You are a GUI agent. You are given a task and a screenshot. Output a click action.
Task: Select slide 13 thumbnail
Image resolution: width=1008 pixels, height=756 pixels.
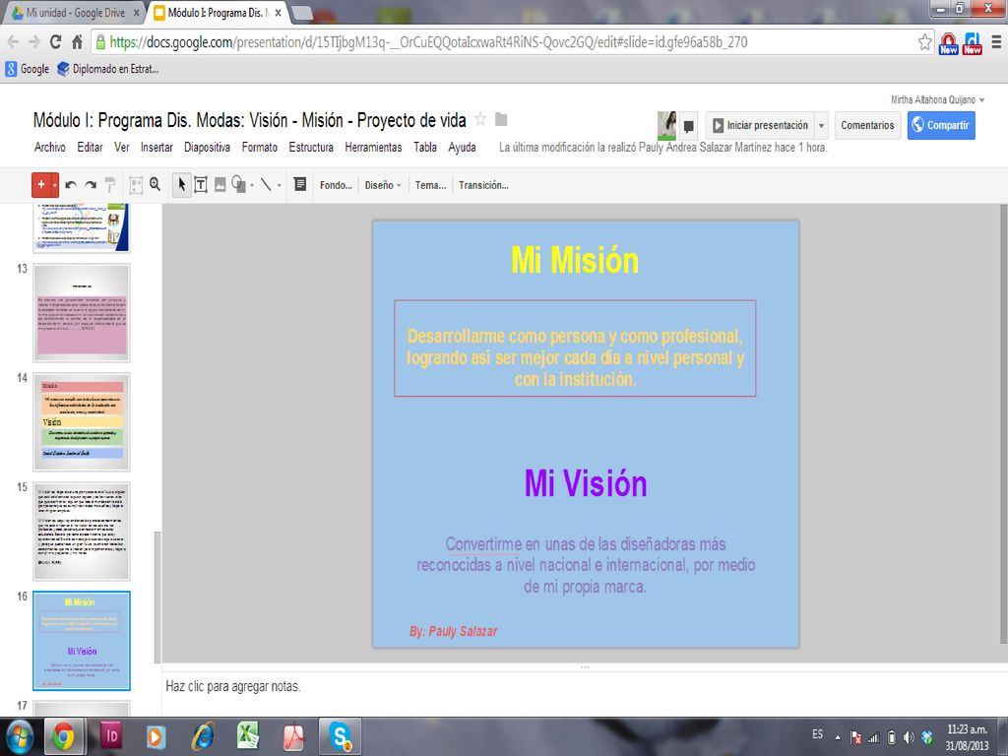click(82, 312)
